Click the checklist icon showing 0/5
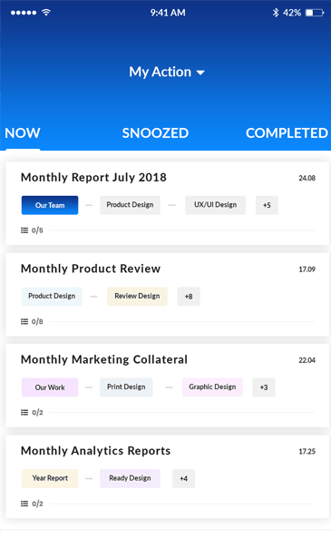This screenshot has width=331, height=538. pos(24,230)
